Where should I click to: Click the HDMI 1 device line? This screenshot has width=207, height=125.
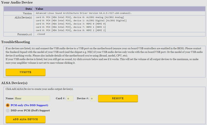(x=71, y=27)
